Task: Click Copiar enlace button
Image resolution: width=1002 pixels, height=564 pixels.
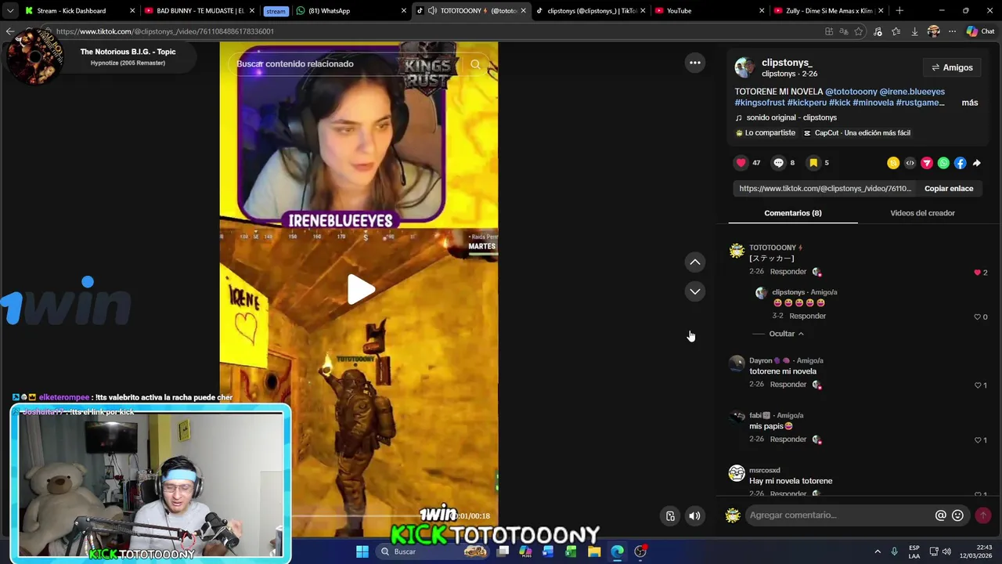Action: pyautogui.click(x=949, y=189)
